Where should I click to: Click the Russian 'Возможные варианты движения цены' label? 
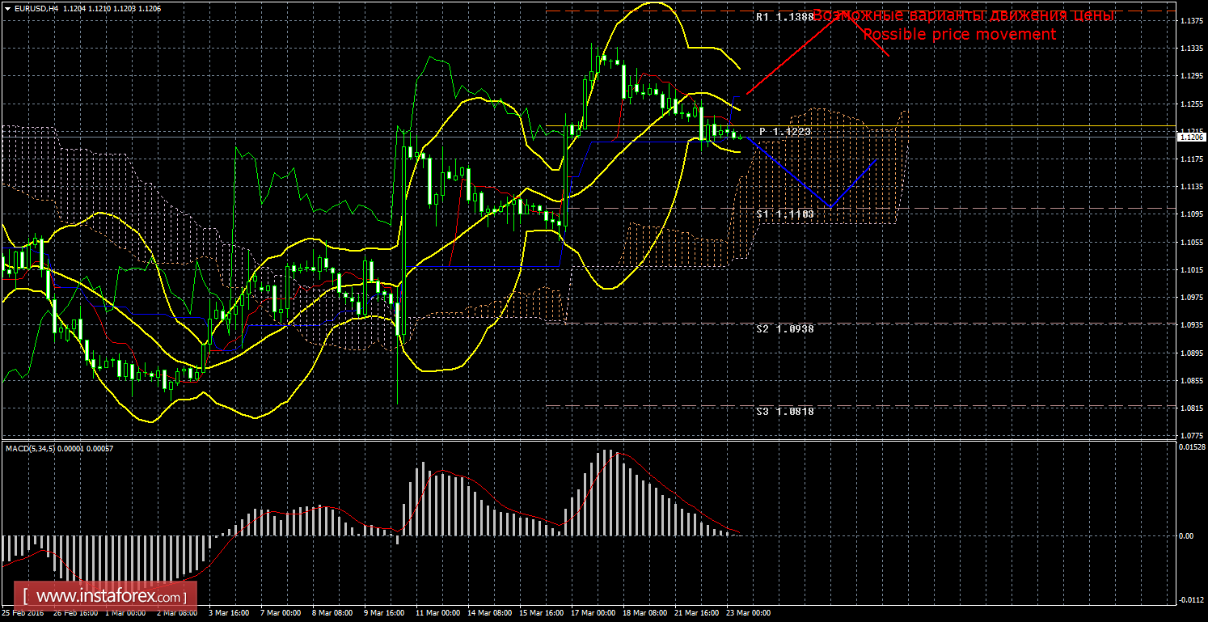click(963, 15)
